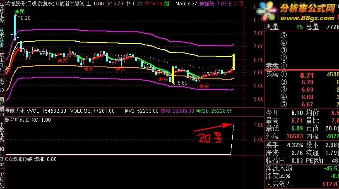Click the 总量 label
Screen dimensions: 339x189
[x=312, y=27]
